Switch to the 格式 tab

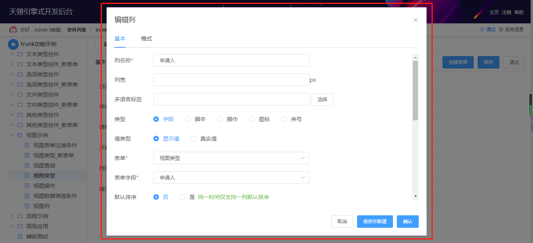pos(146,39)
